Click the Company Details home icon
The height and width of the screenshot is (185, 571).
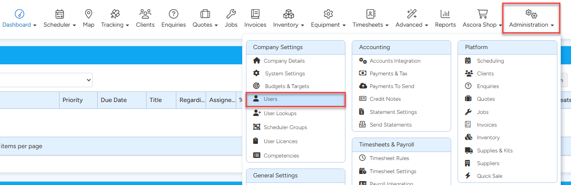pyautogui.click(x=257, y=61)
